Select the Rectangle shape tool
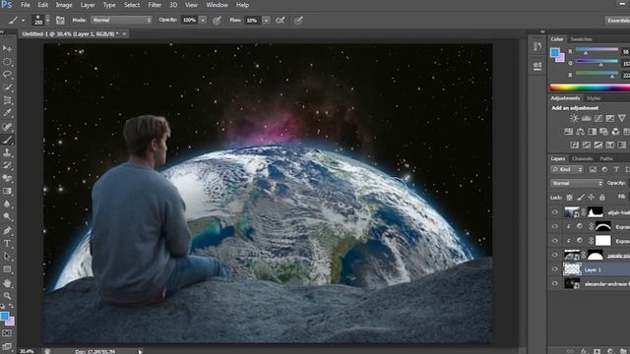Image resolution: width=630 pixels, height=354 pixels. [7, 268]
